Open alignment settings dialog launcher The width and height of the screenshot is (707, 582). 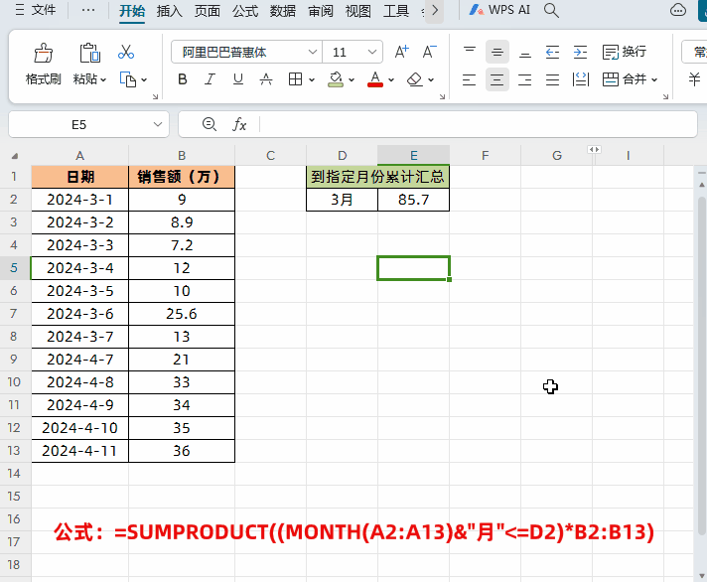665,96
